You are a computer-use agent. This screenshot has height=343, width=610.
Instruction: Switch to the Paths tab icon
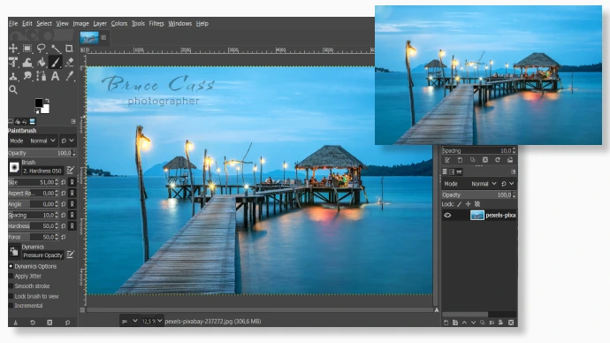coord(460,171)
